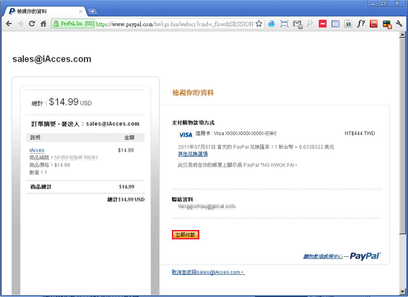This screenshot has height=297, width=408.
Task: Click the magnifier extension icon
Action: tap(309, 24)
